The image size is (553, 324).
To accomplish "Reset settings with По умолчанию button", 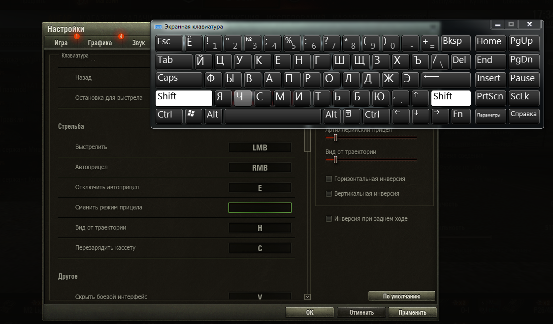I will (402, 296).
